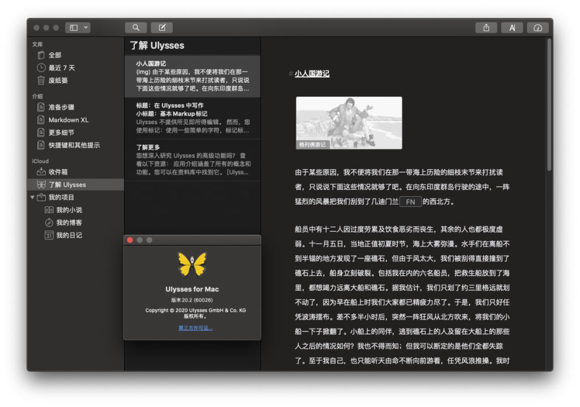Open the search magnifier tool

point(136,28)
